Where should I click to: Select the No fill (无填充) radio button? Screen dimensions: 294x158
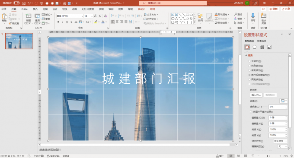tap(249, 61)
